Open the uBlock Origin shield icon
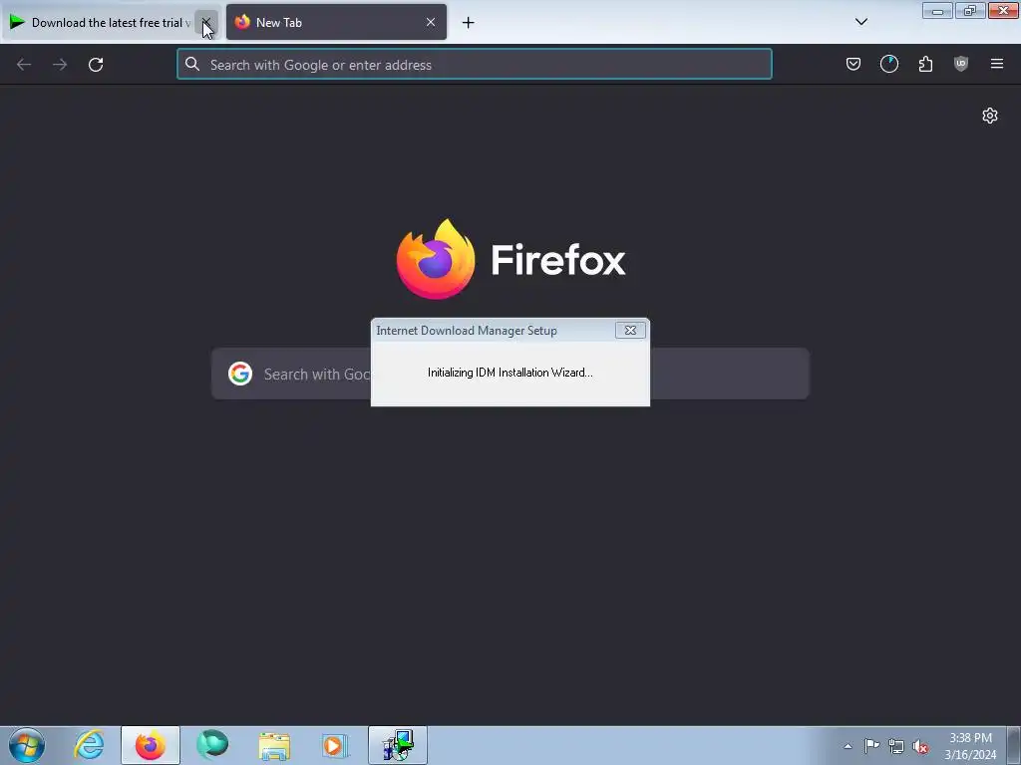1021x765 pixels. coord(961,64)
